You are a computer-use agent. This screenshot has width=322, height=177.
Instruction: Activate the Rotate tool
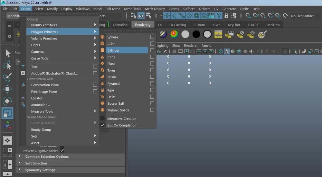[x=7, y=101]
